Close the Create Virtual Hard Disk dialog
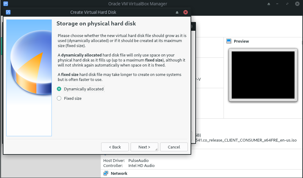The image size is (303, 178). click(186, 12)
